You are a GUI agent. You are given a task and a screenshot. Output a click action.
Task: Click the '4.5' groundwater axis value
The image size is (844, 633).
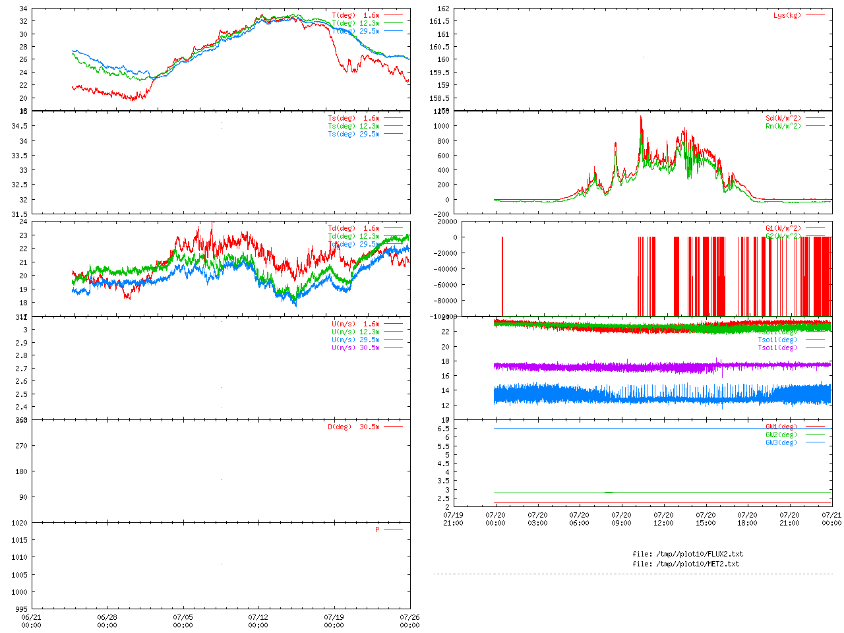point(444,464)
